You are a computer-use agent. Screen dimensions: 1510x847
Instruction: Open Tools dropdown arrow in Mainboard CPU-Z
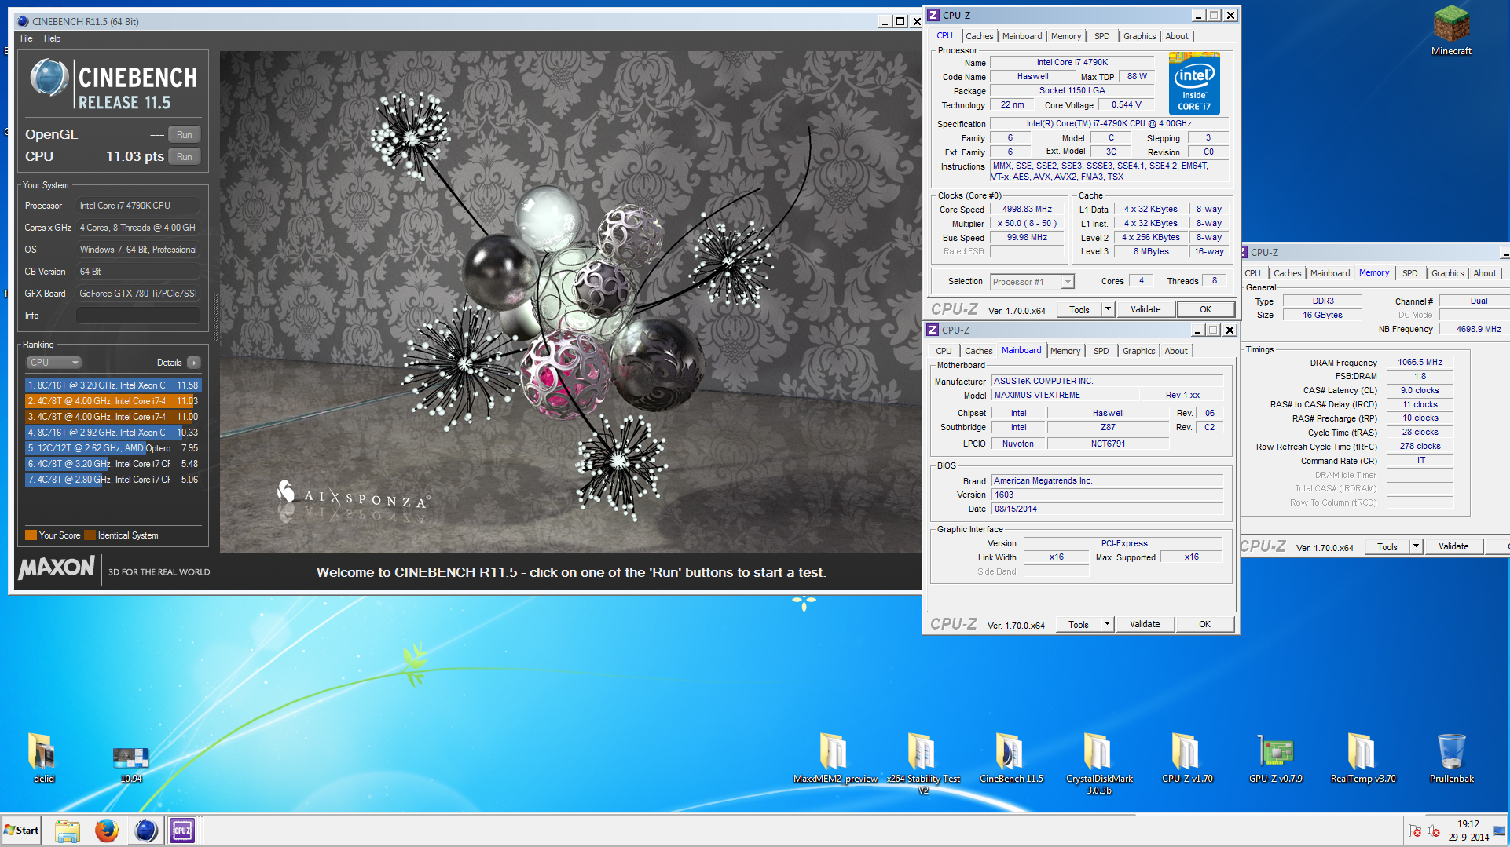(1107, 624)
